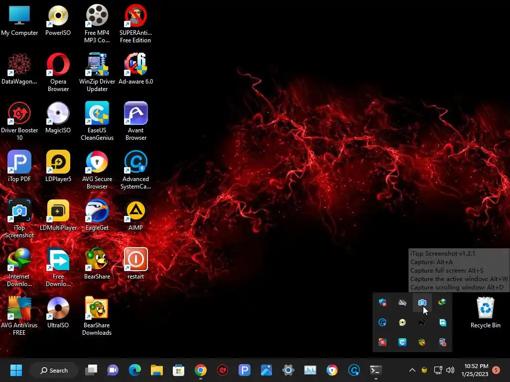Select the UltraISO shortcut

[58, 313]
